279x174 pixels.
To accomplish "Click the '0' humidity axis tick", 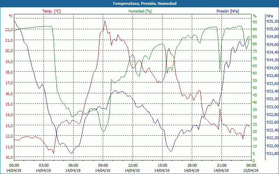I will click(x=254, y=161).
